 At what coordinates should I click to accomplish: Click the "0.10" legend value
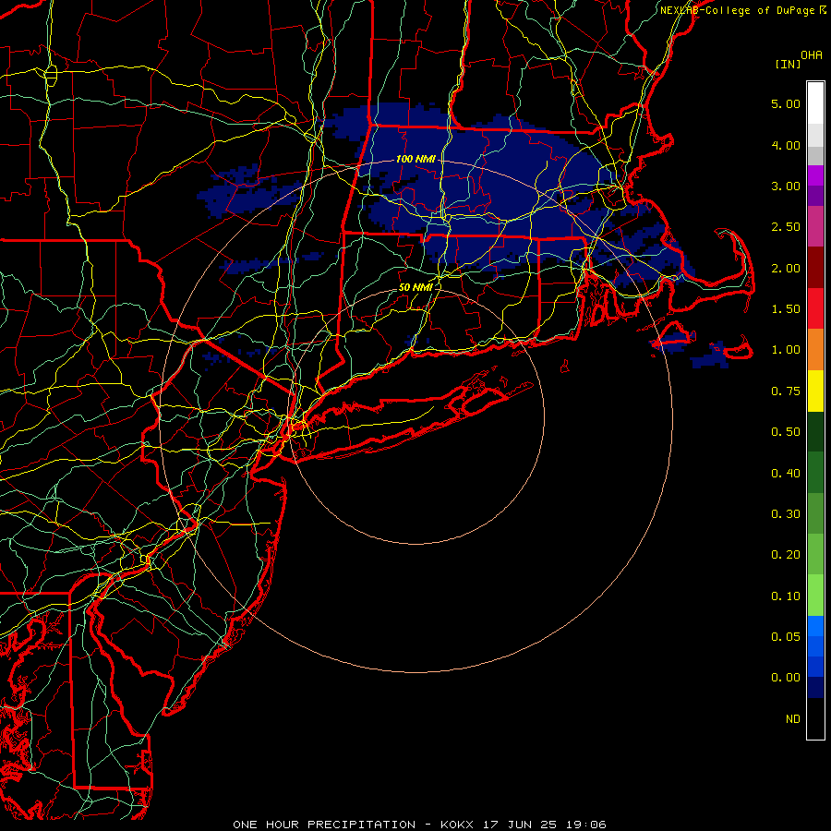tap(786, 596)
